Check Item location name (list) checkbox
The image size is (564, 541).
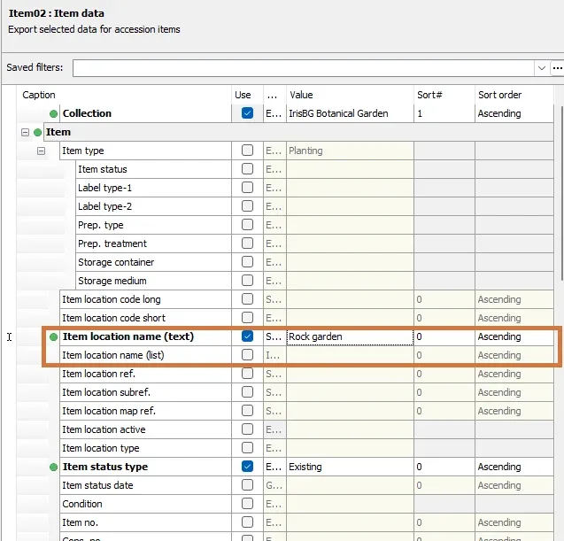tap(247, 355)
